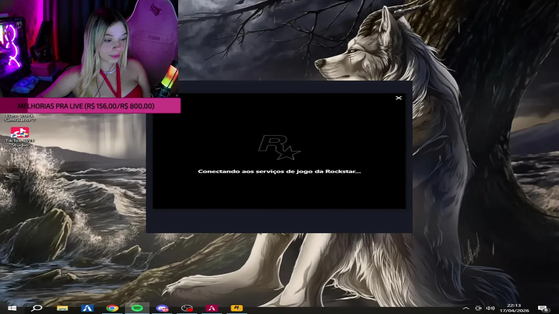
Task: Open the purple gamepad app with 9+ badge
Action: pos(162,308)
